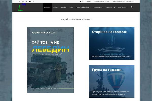Open the Сторінка на Facebook banner
Screen dimensions: 152x101
pos(111,44)
